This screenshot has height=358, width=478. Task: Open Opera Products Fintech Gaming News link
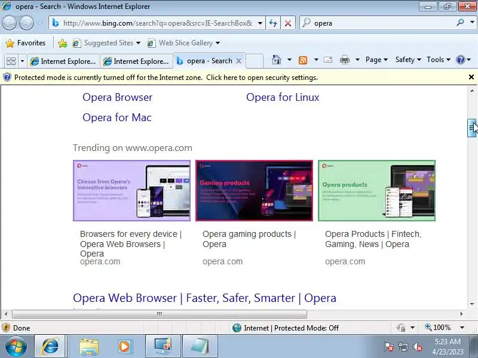point(373,239)
